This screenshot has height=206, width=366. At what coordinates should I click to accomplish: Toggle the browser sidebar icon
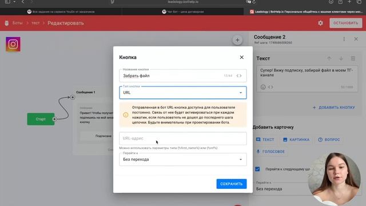pyautogui.click(x=7, y=2)
